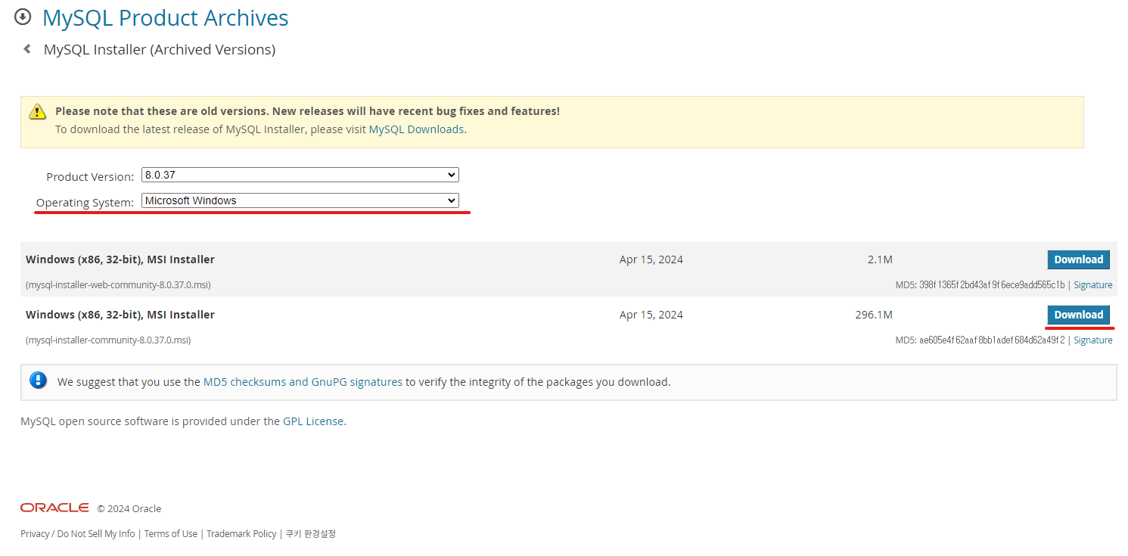
Task: Open MD5 checksums and GnuPG signatures link
Action: [x=303, y=382]
